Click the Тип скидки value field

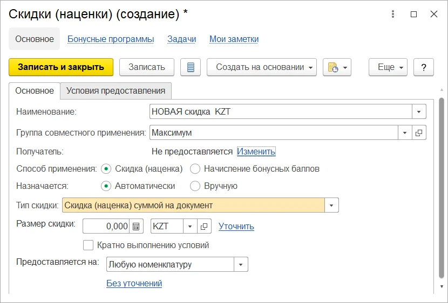tap(193, 206)
